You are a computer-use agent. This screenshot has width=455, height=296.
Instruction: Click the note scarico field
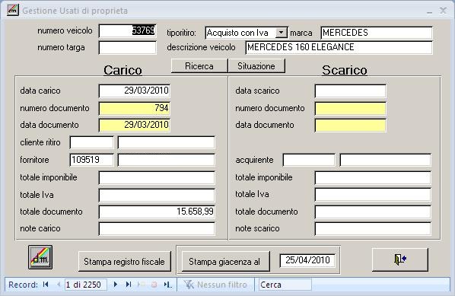(373, 229)
